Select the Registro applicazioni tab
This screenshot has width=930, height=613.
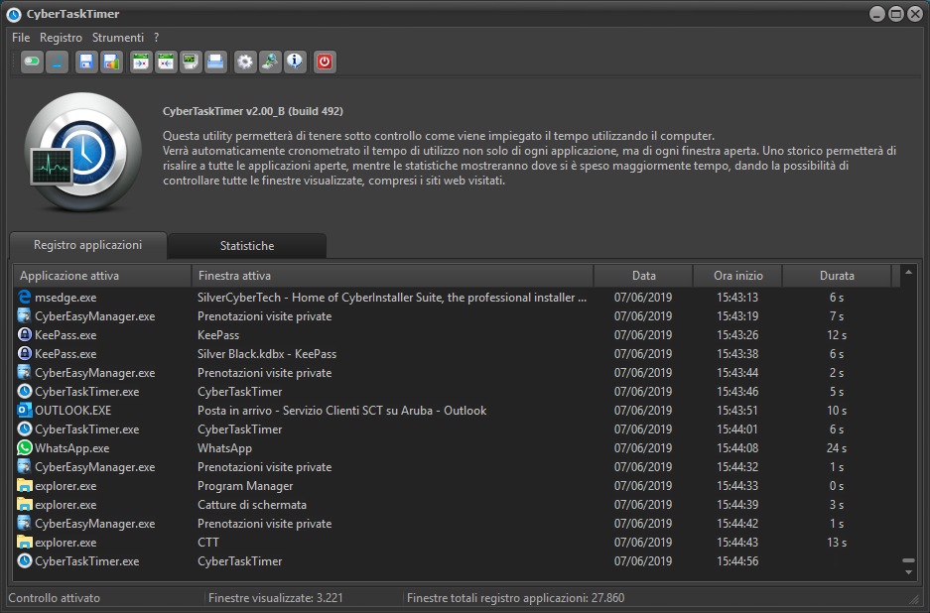point(87,245)
